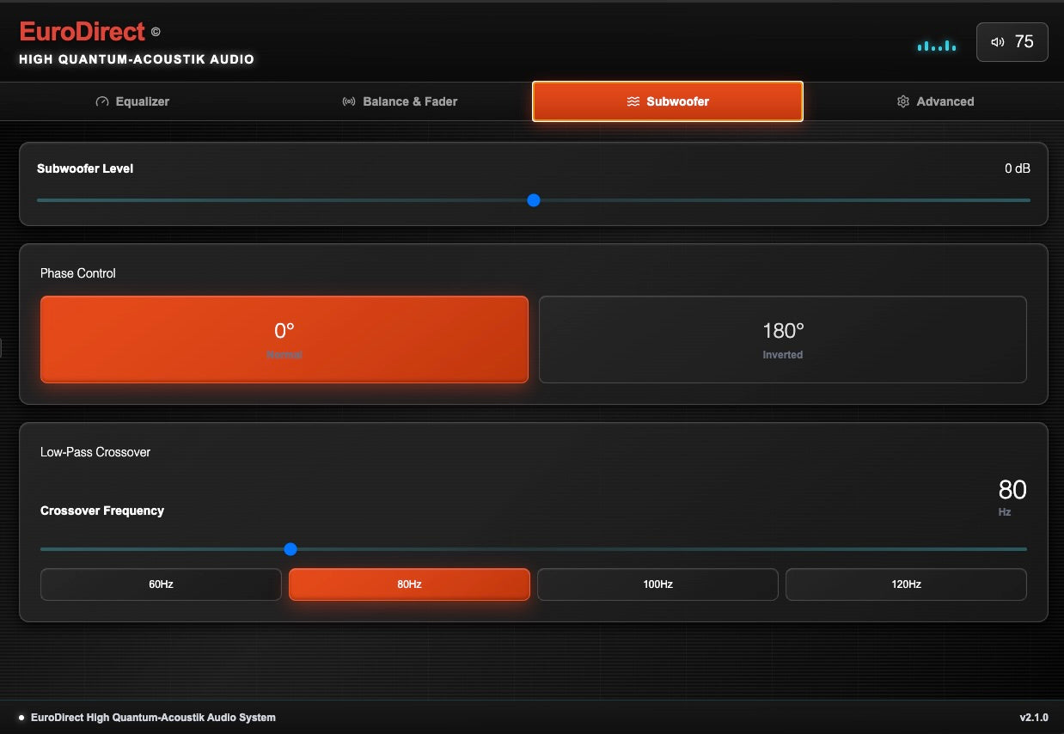Invert phase with the 180° option
This screenshot has height=734, width=1064.
pos(782,339)
